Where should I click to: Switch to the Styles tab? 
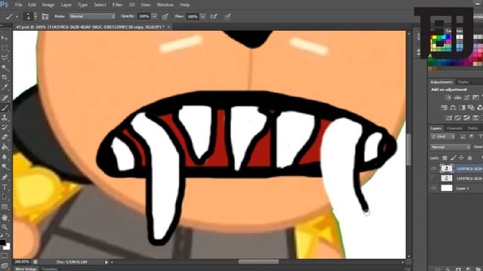pos(463,82)
